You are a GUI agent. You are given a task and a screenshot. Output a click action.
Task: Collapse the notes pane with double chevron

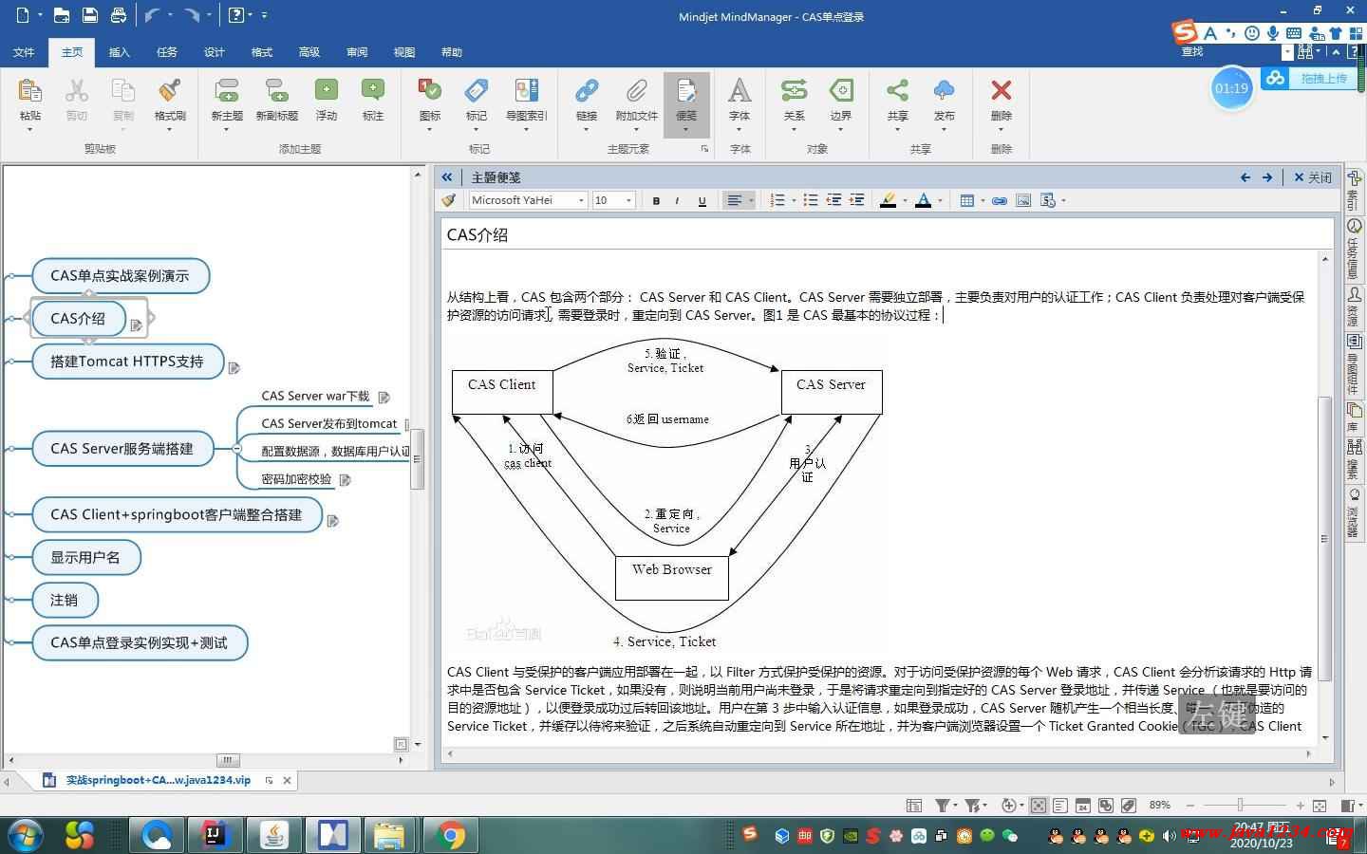(447, 176)
